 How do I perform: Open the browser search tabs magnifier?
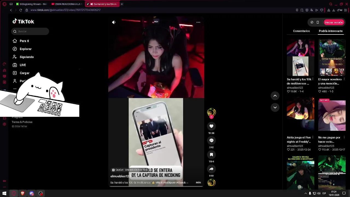click(x=331, y=4)
